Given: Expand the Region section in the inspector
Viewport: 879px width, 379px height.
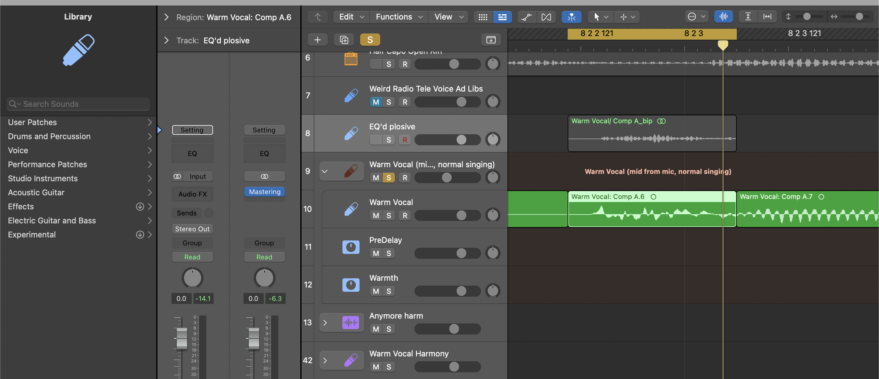Looking at the screenshot, I should tap(167, 16).
